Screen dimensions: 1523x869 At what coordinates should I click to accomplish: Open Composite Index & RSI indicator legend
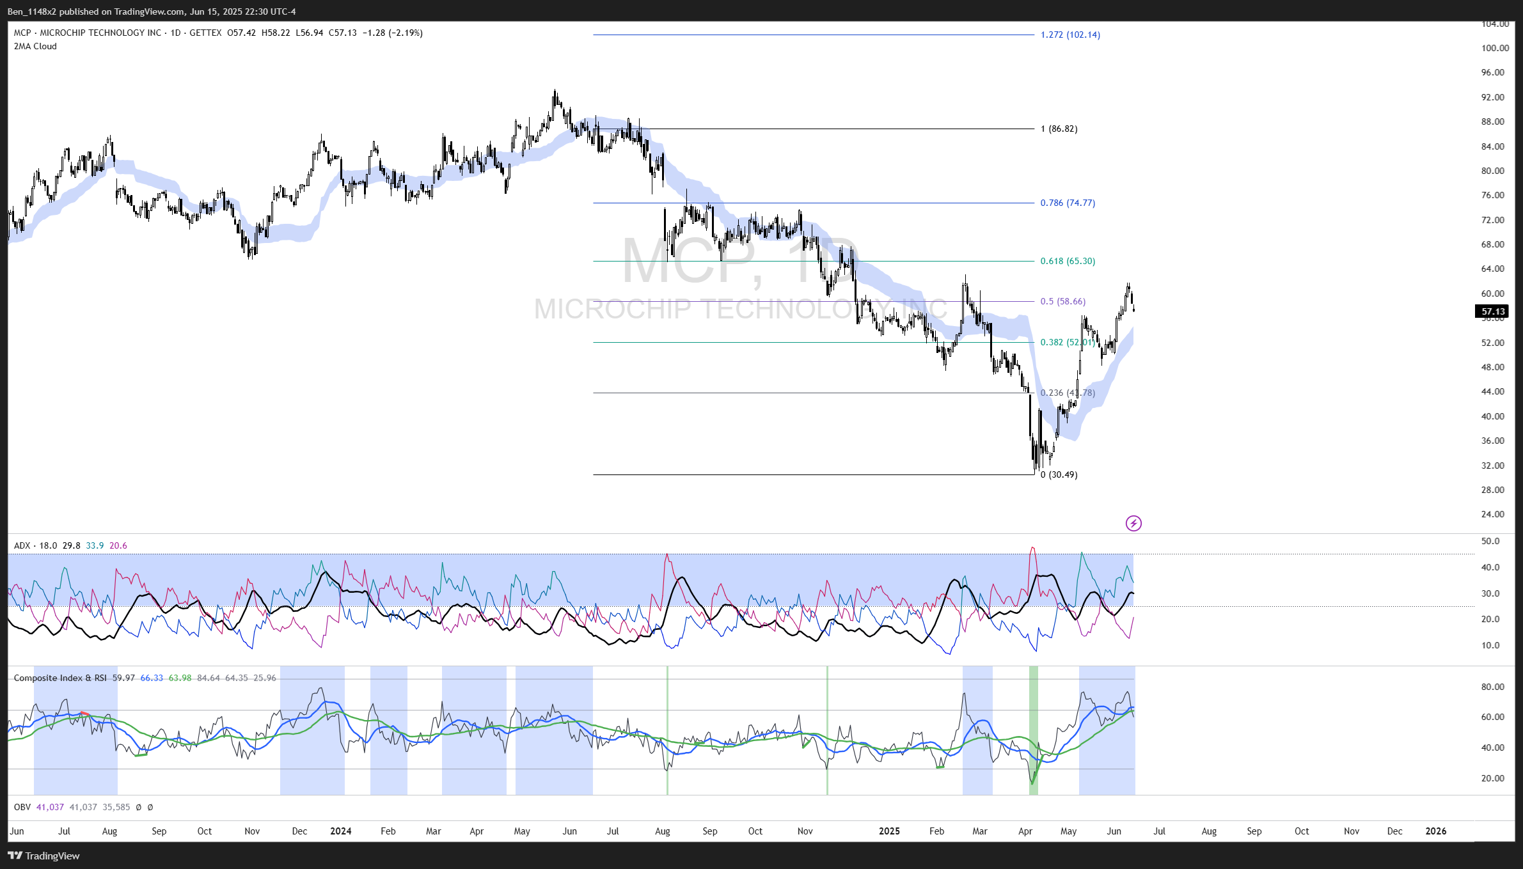[x=60, y=678]
